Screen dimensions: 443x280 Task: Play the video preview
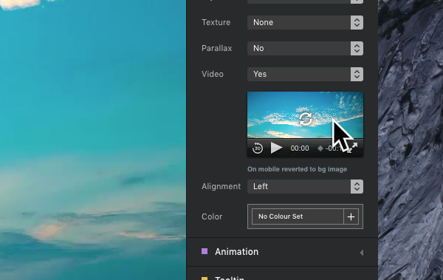coord(276,148)
